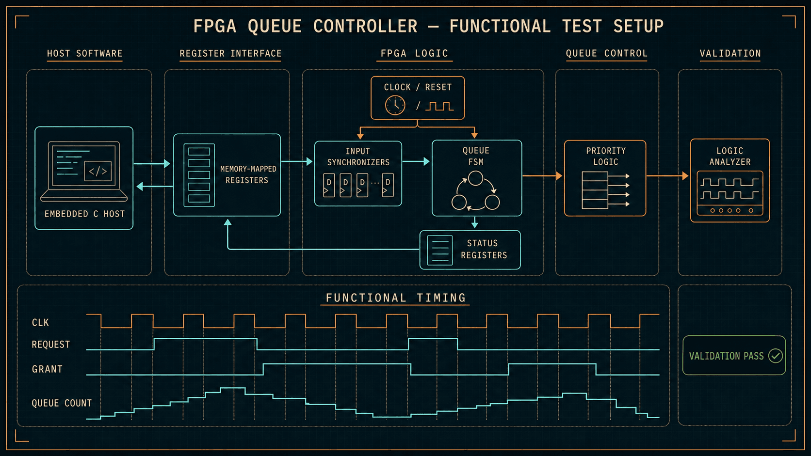This screenshot has width=811, height=456.
Task: Click the code brackets symbol on the laptop screen
Action: pos(98,171)
